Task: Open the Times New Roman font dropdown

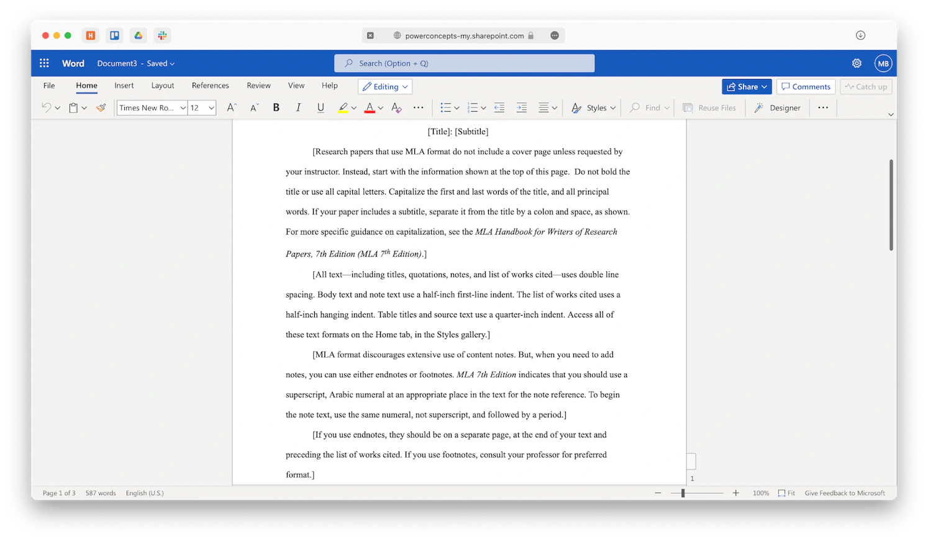Action: [x=152, y=107]
